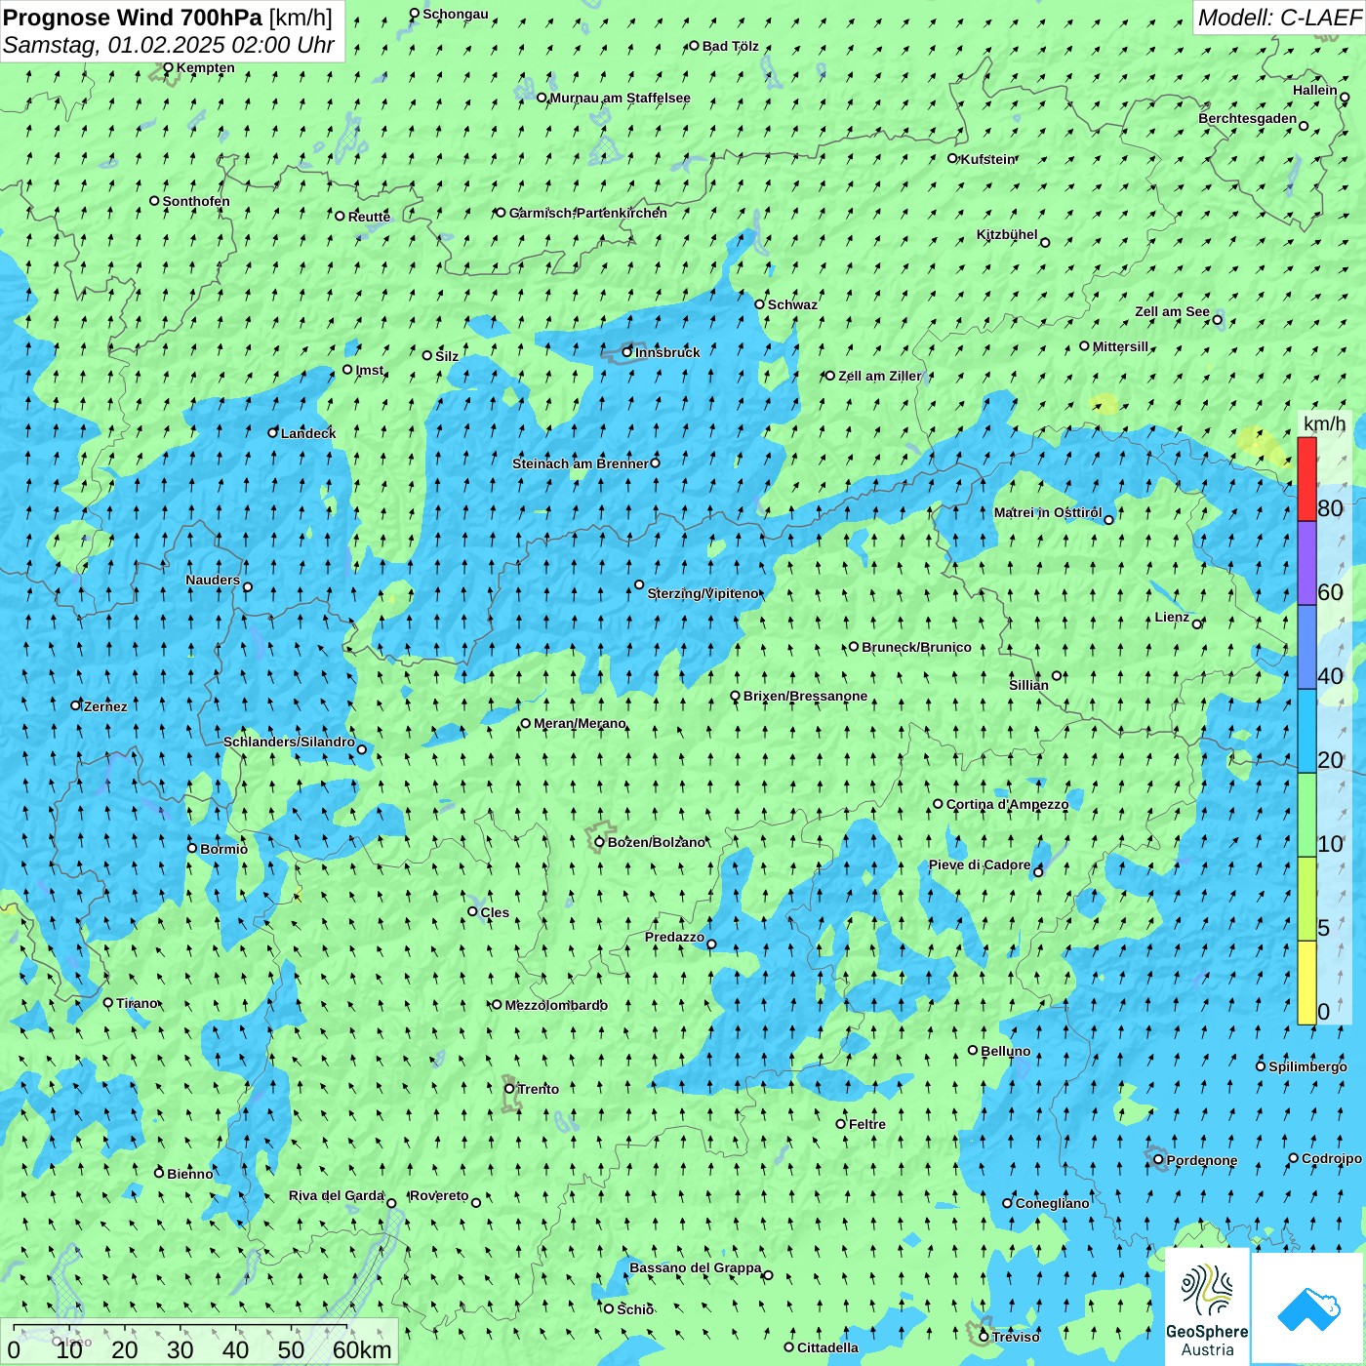Click the yellow 0 km/h legend color
Screen dimensions: 1366x1366
[x=1306, y=983]
